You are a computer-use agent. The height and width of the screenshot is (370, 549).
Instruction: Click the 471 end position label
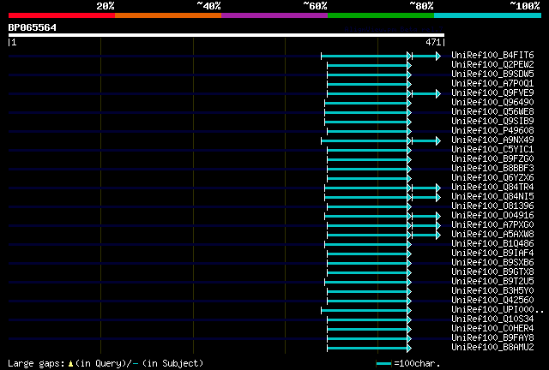point(433,42)
